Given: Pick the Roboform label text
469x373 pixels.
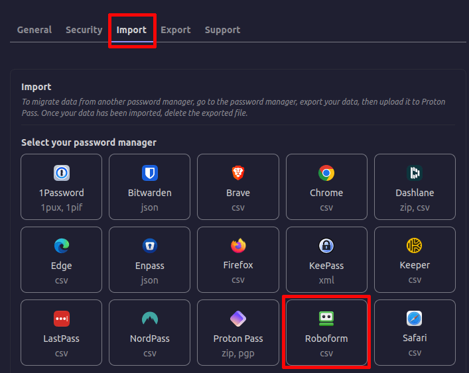Looking at the screenshot, I should (x=326, y=339).
